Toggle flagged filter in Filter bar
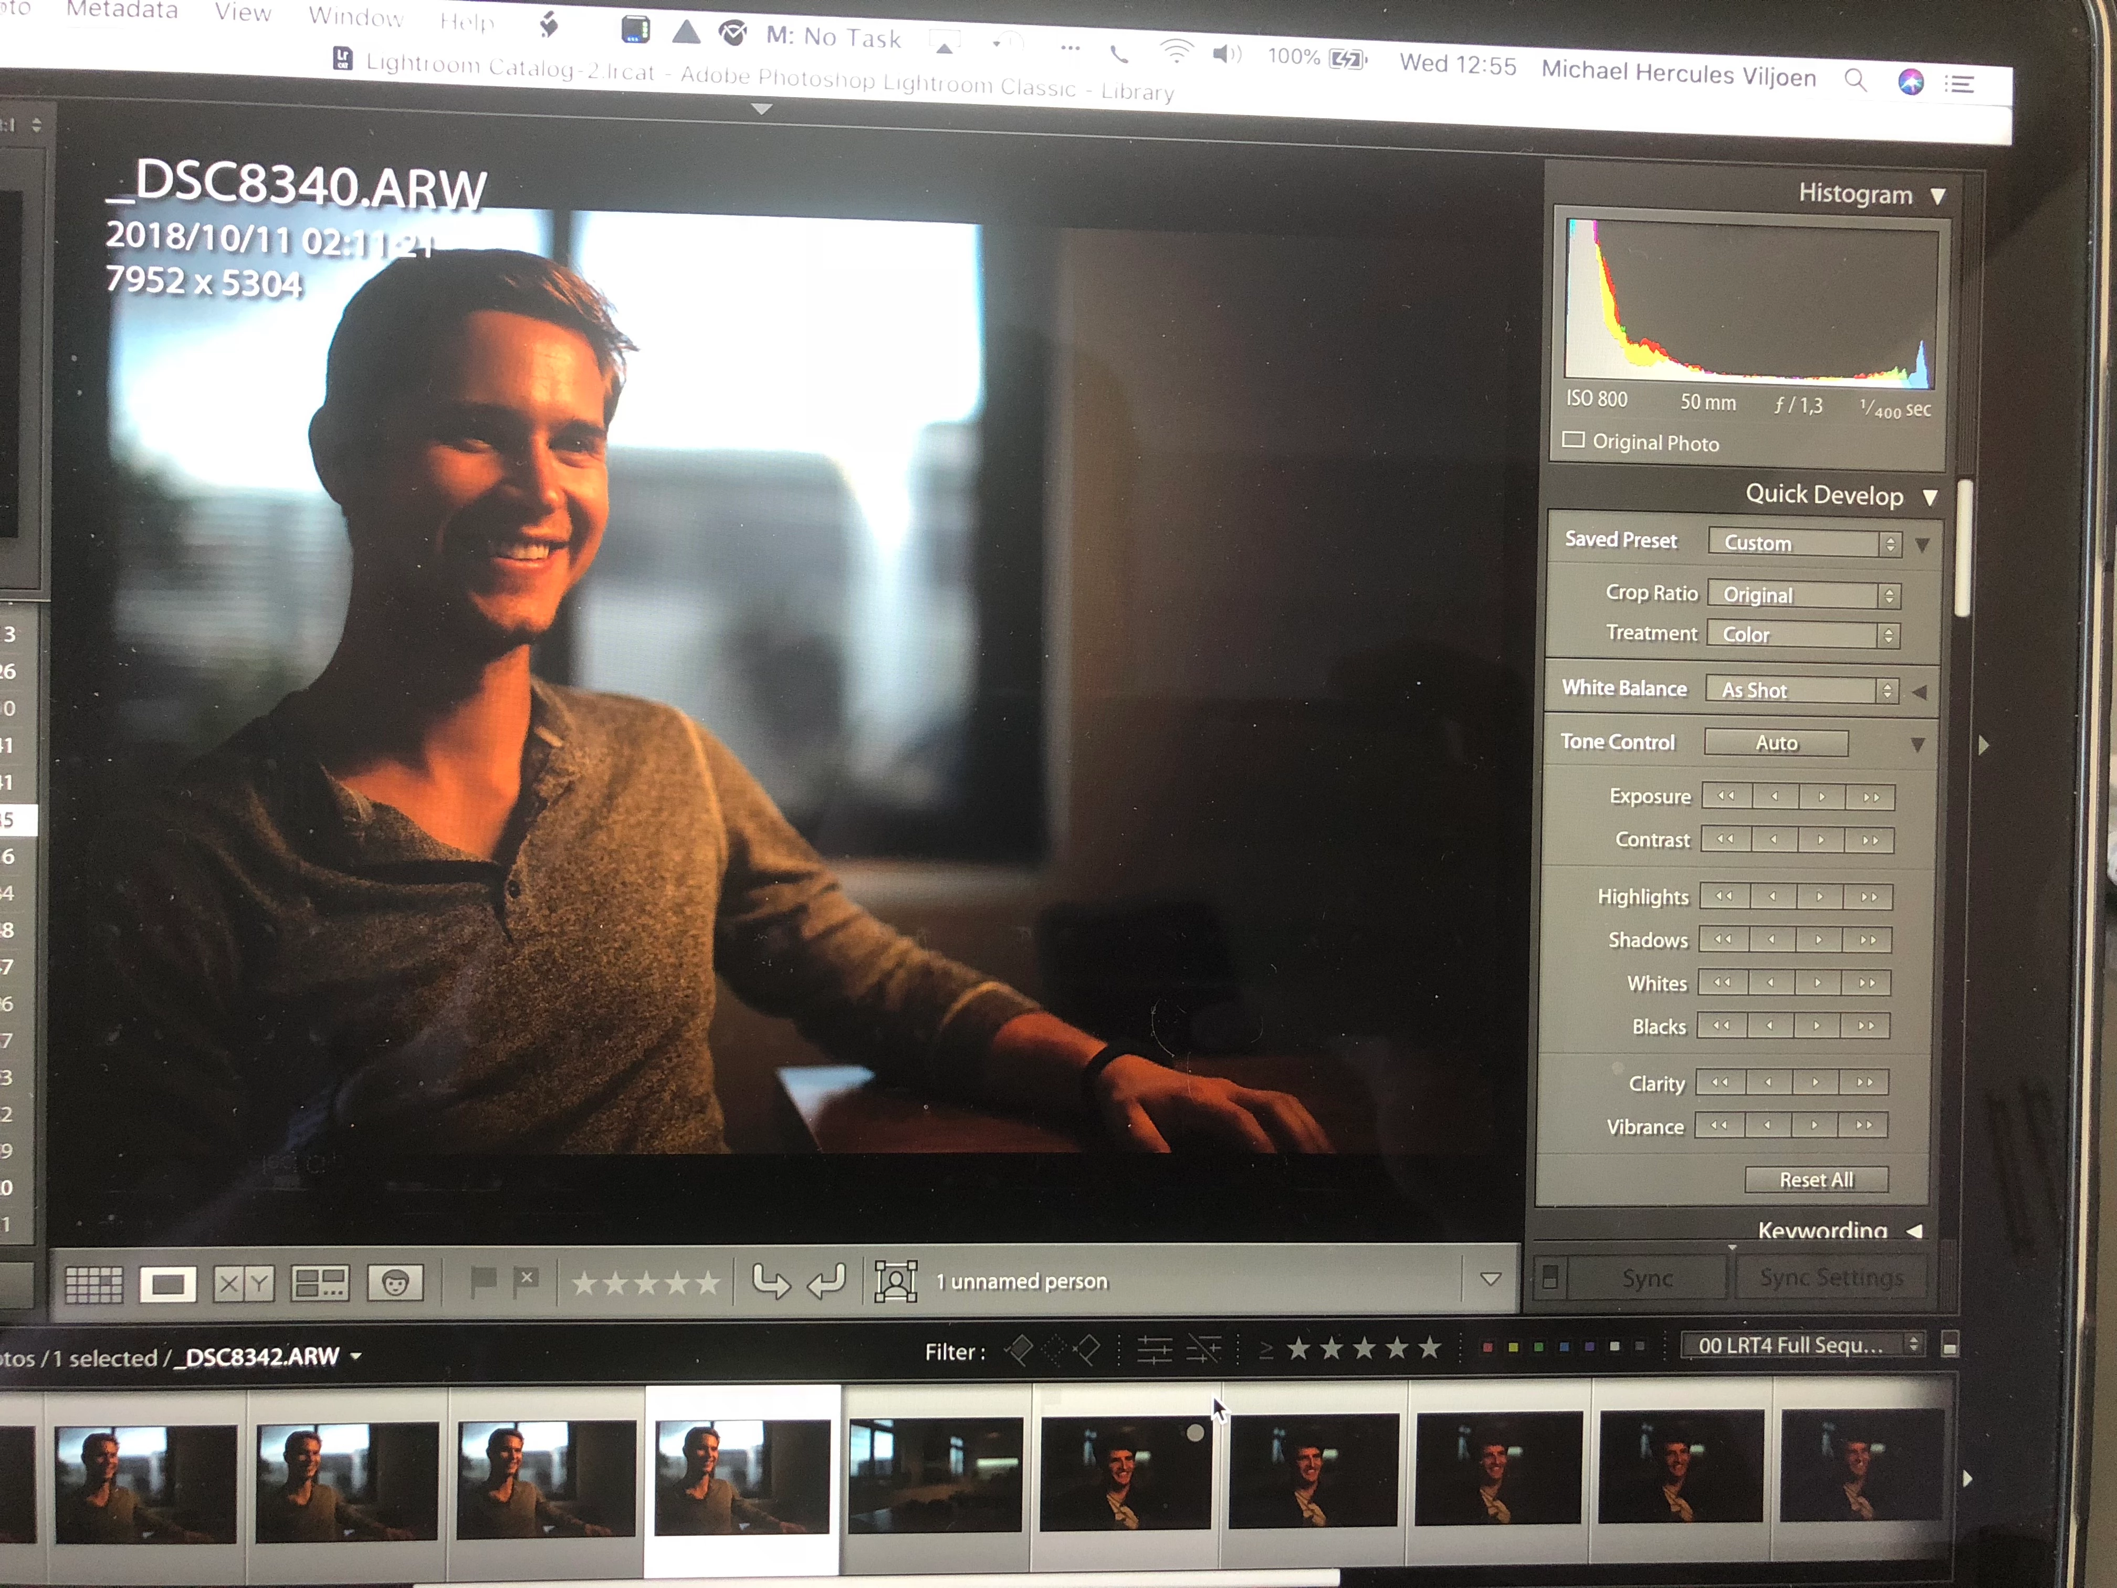This screenshot has width=2117, height=1588. 1019,1351
